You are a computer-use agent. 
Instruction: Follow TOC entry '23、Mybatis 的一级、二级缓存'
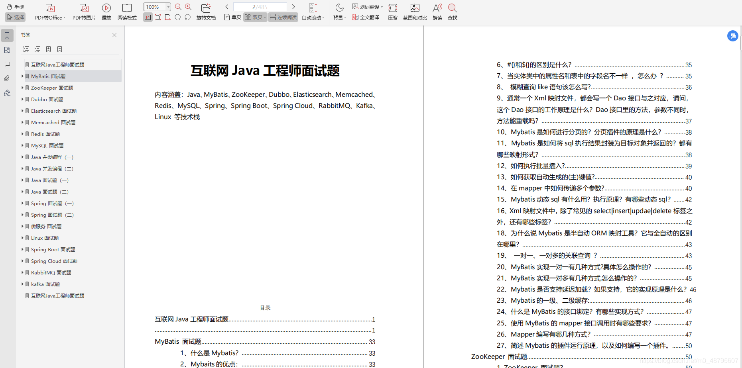pyautogui.click(x=594, y=301)
